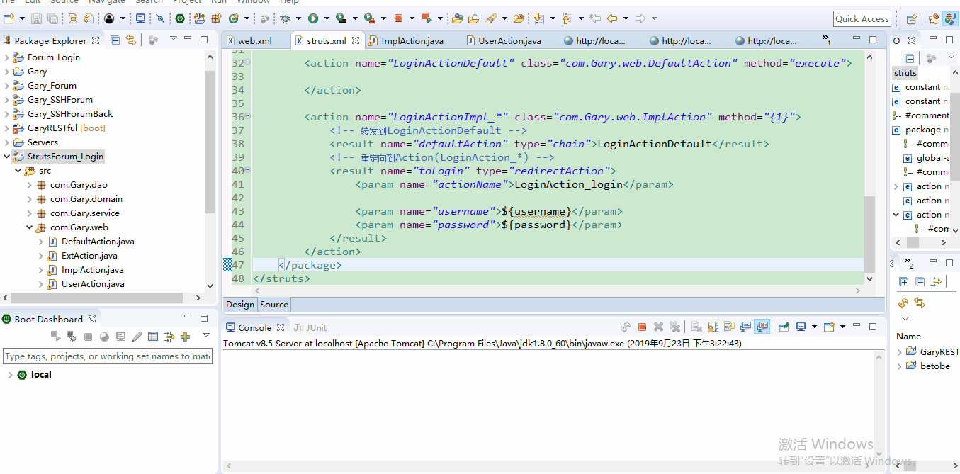
Task: Click collapse-all minus icon in bottom-right panel
Action: [x=920, y=281]
